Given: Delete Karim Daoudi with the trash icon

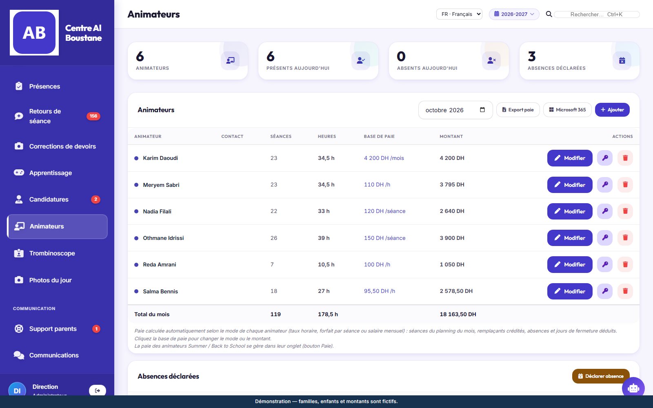Looking at the screenshot, I should click(625, 158).
